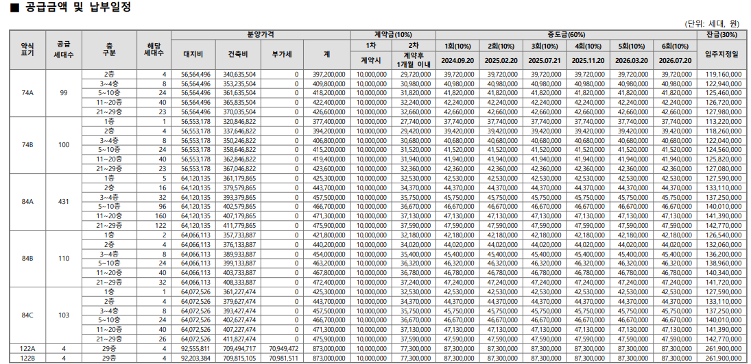Select the 84B type cell
The height and width of the screenshot is (364, 751).
27,259
